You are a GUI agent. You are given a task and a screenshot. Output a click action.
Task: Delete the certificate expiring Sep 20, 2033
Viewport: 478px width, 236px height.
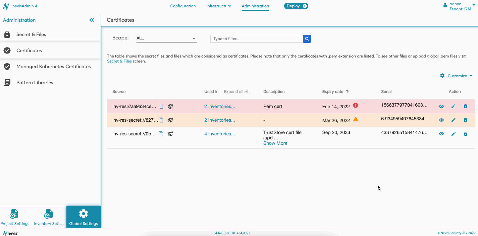pyautogui.click(x=465, y=134)
